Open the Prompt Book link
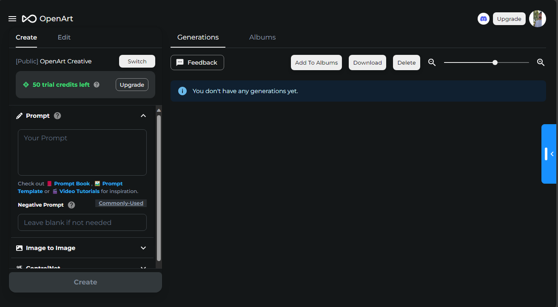This screenshot has width=558, height=307. coord(72,184)
